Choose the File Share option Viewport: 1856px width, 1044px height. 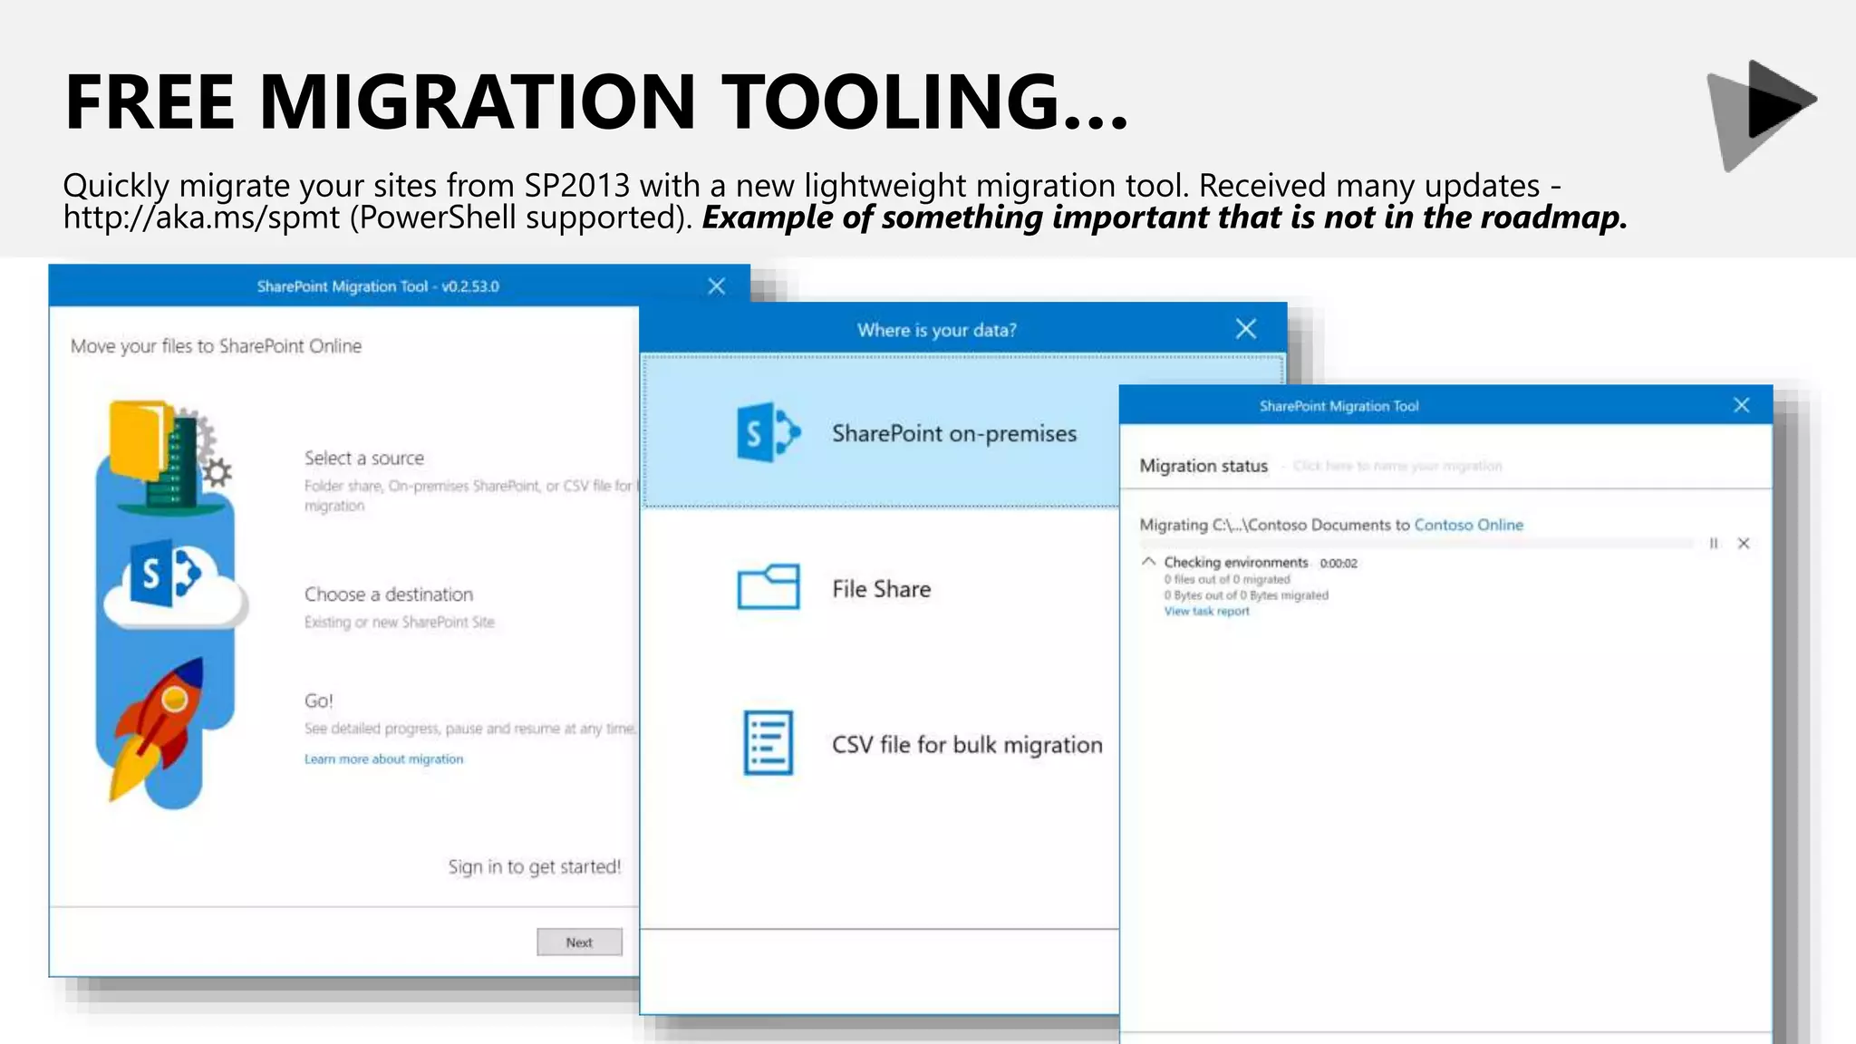pyautogui.click(x=881, y=589)
